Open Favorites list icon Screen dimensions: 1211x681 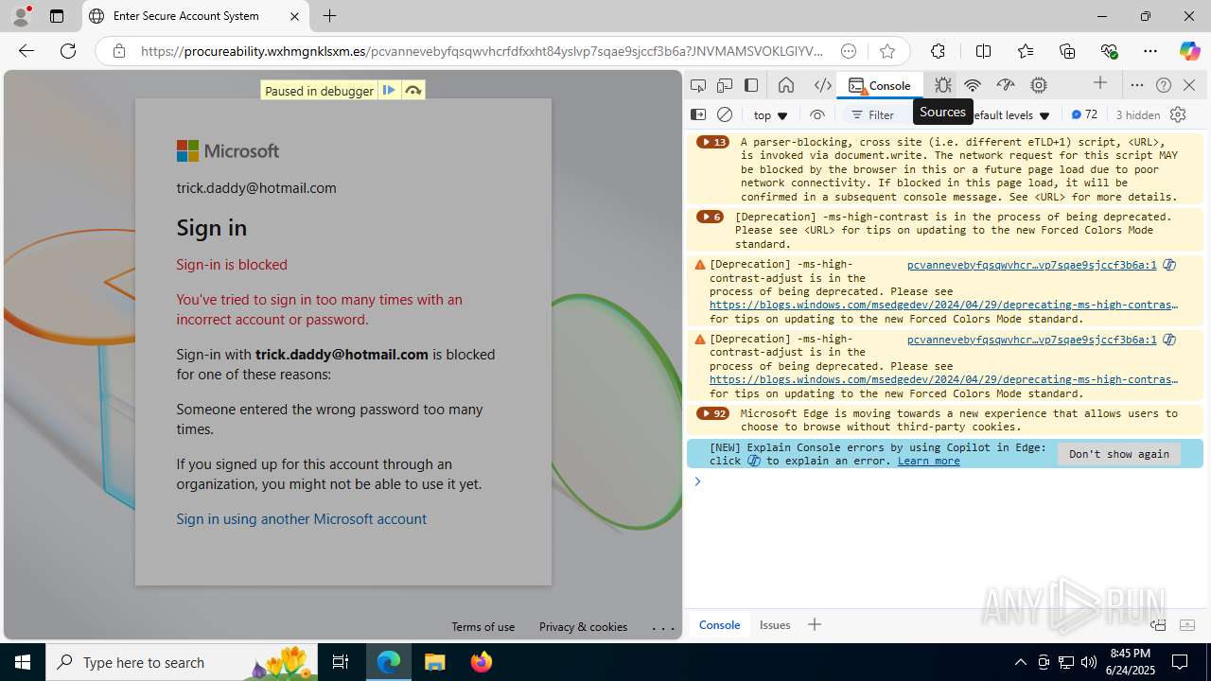pos(1026,51)
